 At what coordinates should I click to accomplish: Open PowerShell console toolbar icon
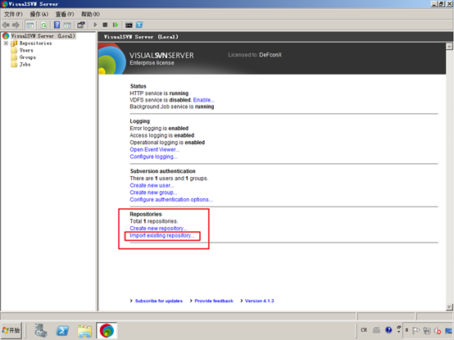(x=139, y=25)
